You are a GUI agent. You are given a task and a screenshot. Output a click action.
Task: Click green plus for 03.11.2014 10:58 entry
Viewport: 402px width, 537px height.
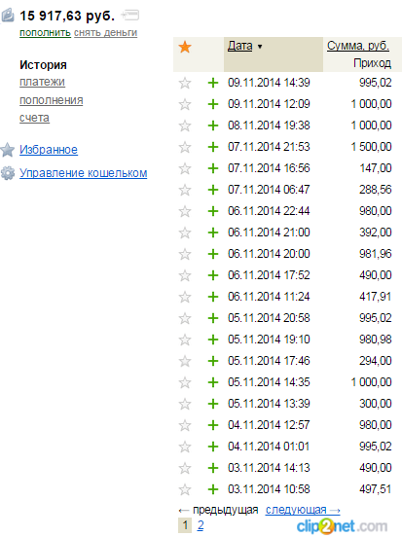[x=213, y=489]
